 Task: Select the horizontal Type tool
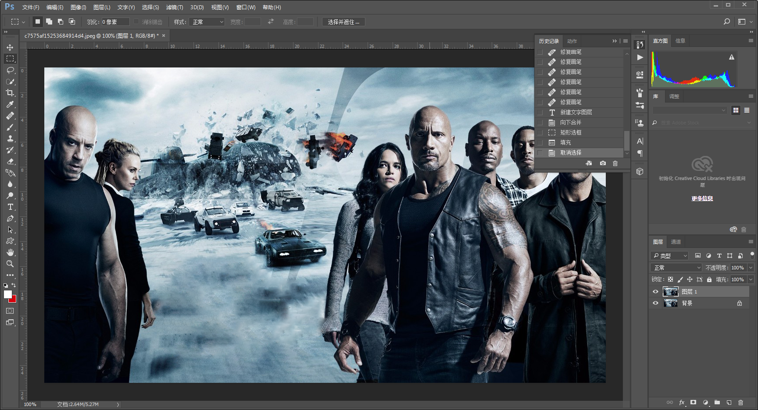pyautogui.click(x=10, y=207)
